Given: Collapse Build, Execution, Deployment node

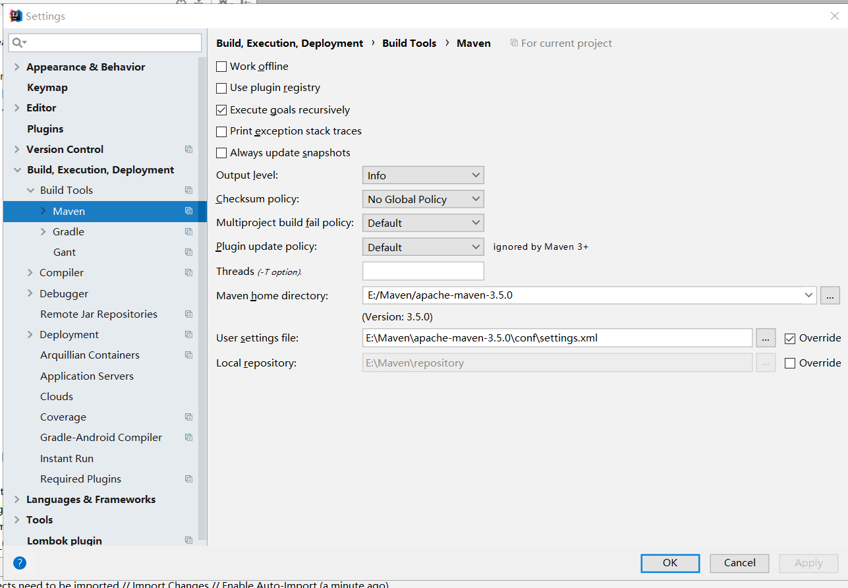Looking at the screenshot, I should coord(17,170).
